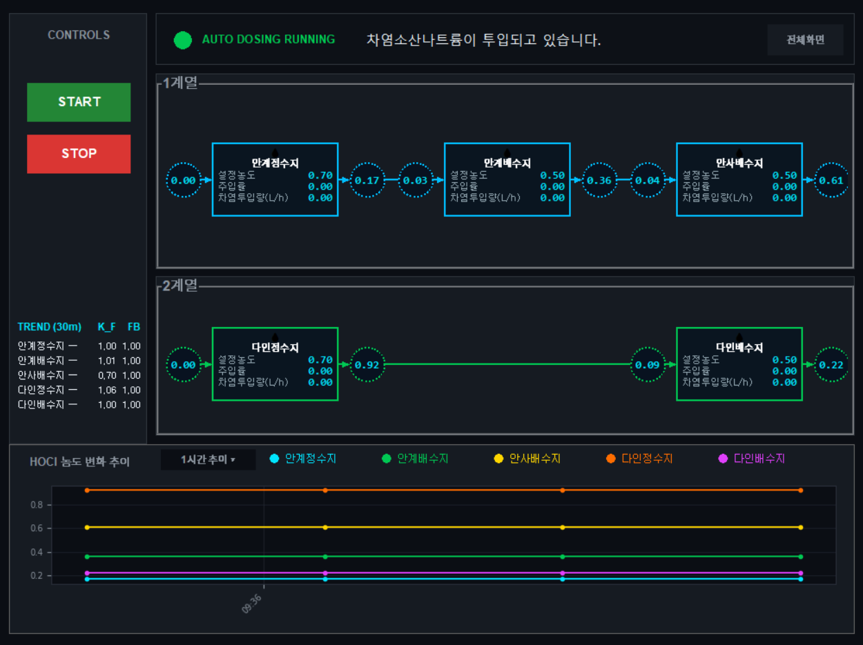Image resolution: width=863 pixels, height=645 pixels.
Task: Click the K_F column header
Action: (106, 327)
